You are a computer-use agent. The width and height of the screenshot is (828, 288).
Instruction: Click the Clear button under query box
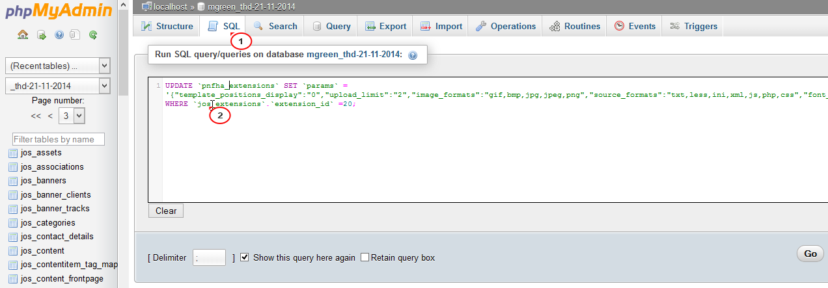coord(166,211)
